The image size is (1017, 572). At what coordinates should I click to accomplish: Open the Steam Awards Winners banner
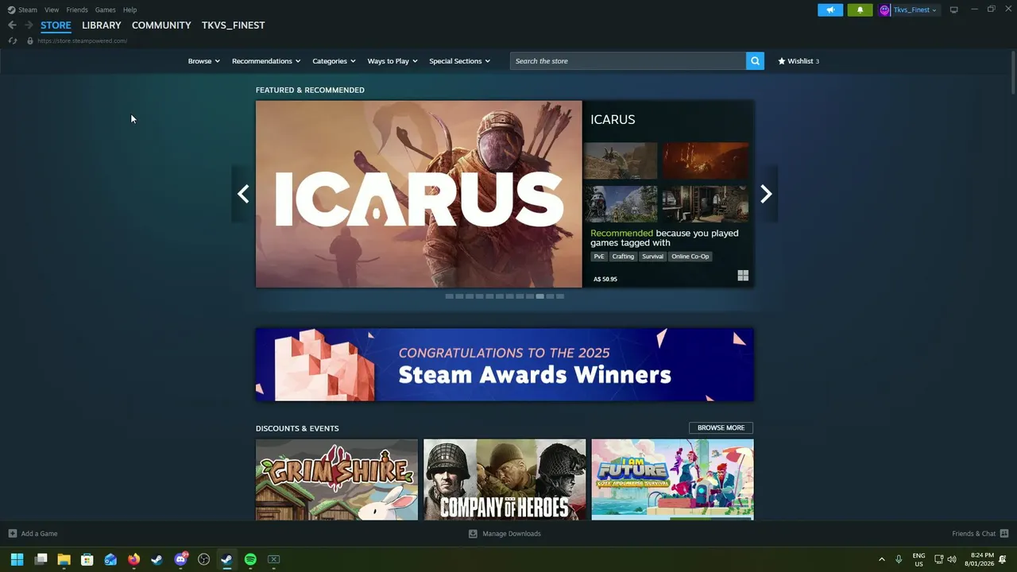coord(505,365)
